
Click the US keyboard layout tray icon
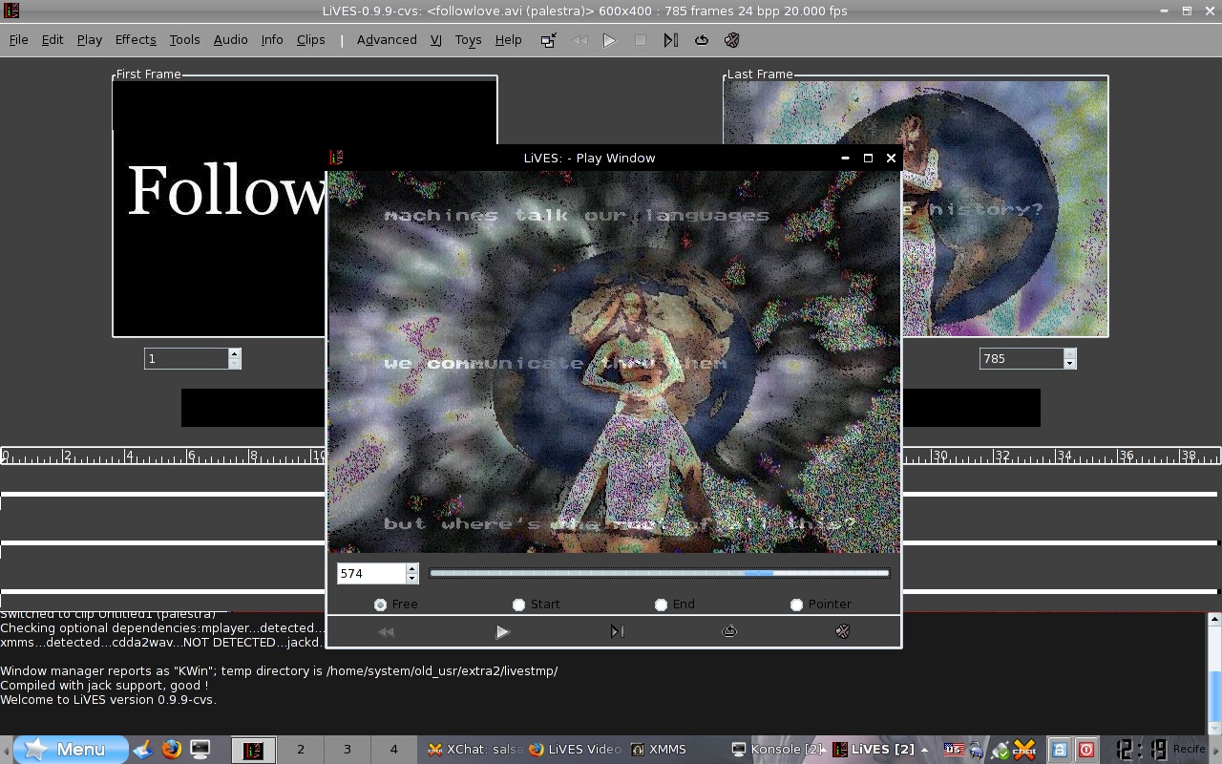click(954, 750)
